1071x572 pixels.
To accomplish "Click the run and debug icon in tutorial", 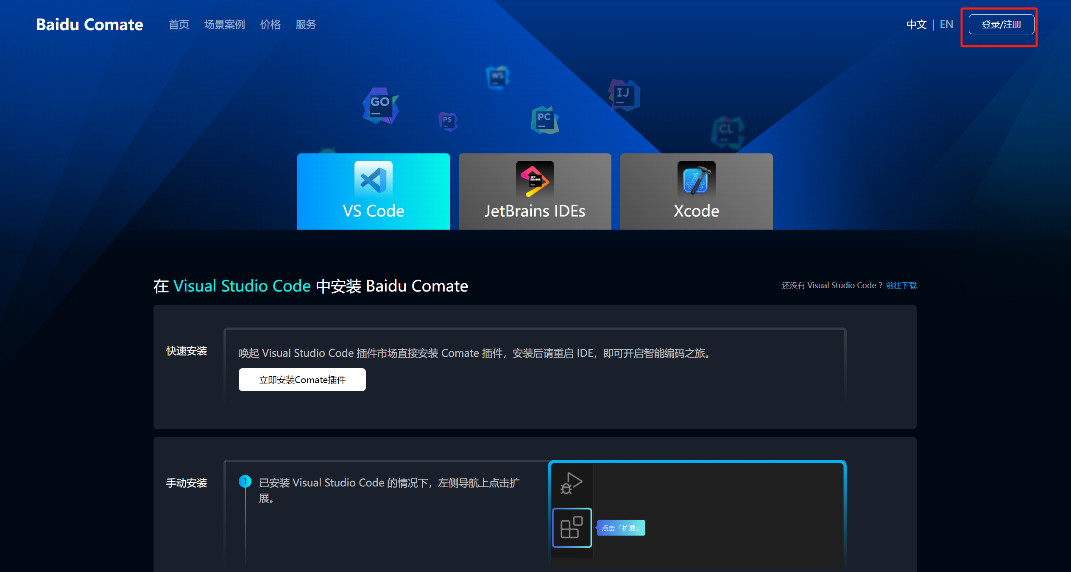I will [572, 483].
